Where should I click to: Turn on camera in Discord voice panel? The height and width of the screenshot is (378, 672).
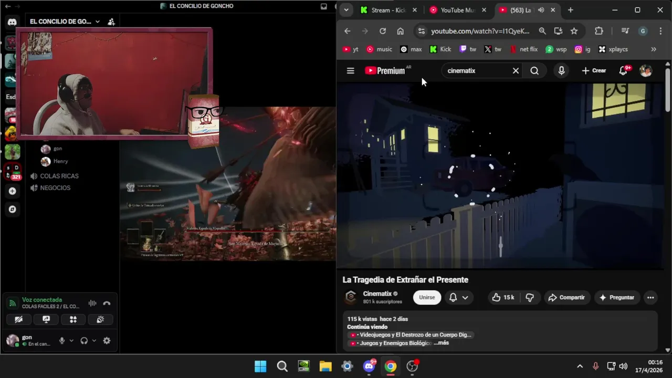(x=18, y=319)
